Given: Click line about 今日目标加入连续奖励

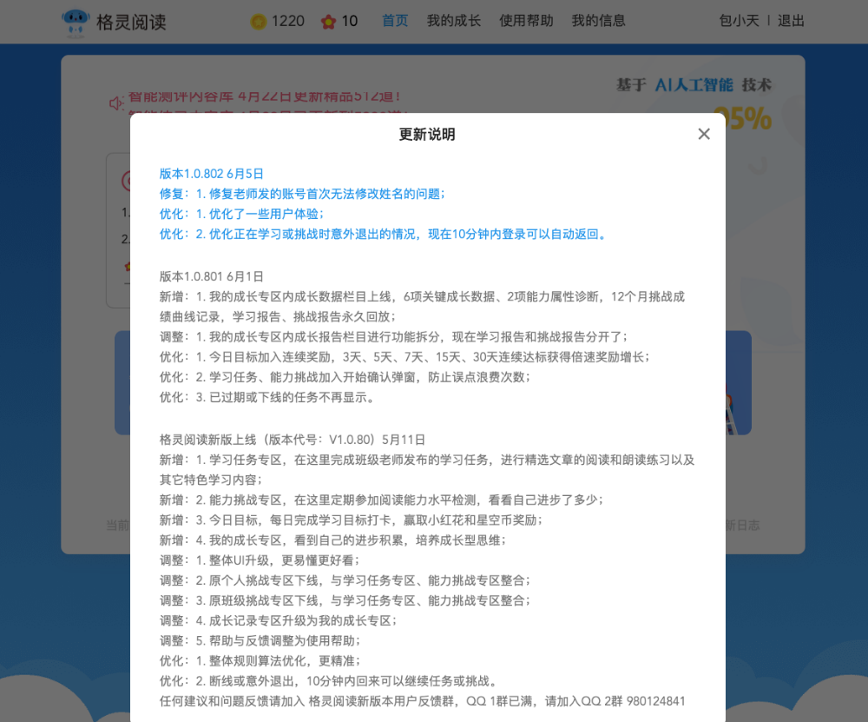Looking at the screenshot, I should [x=404, y=357].
